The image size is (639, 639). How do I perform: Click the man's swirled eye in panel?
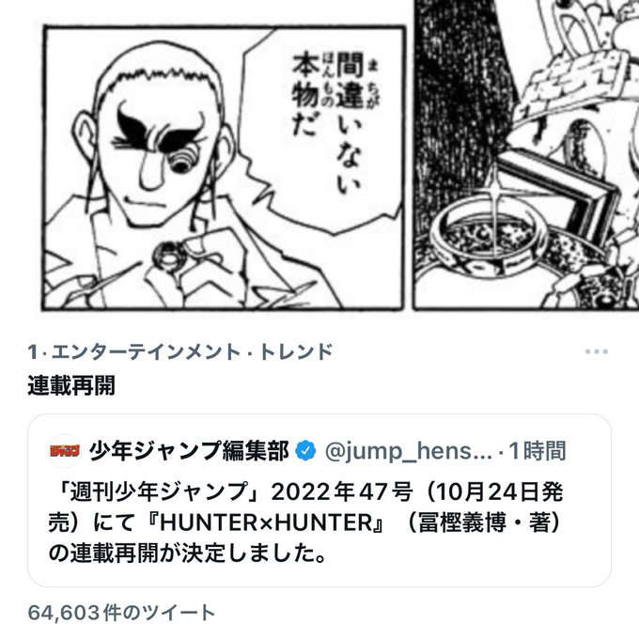click(x=181, y=160)
